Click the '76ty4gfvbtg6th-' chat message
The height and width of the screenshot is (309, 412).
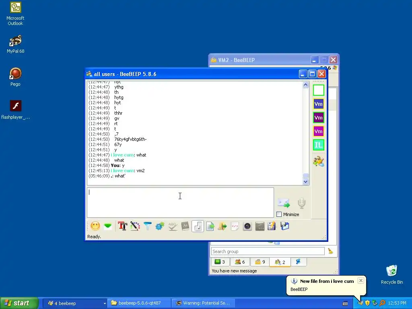click(x=130, y=139)
